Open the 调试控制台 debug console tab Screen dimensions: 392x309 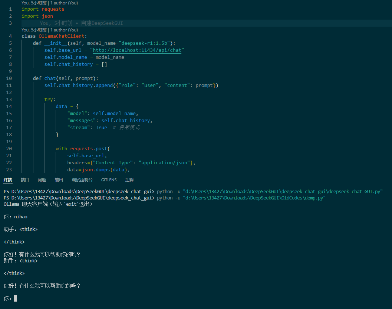pos(82,180)
